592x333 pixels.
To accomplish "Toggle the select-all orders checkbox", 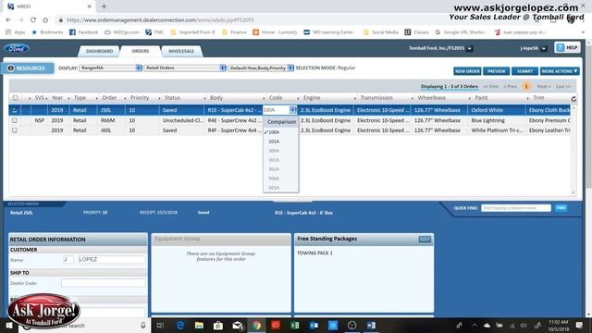I will tap(15, 98).
